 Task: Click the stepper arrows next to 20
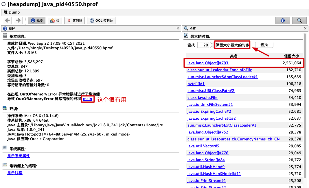(x=212, y=45)
